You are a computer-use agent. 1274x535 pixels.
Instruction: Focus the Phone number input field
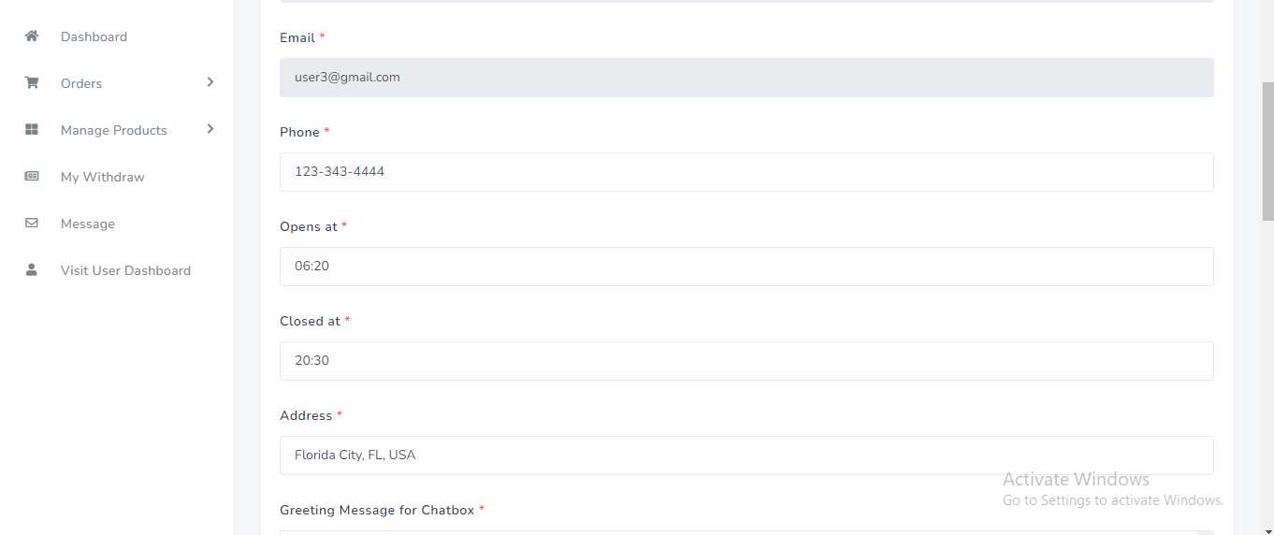click(x=746, y=172)
